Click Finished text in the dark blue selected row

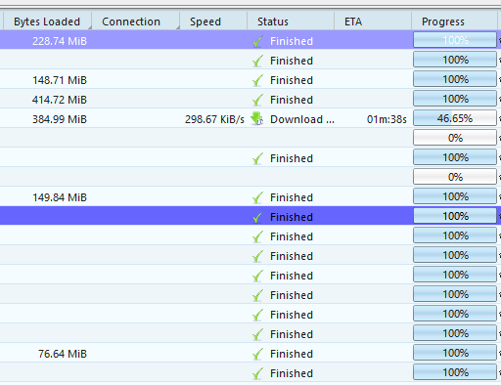coord(292,217)
